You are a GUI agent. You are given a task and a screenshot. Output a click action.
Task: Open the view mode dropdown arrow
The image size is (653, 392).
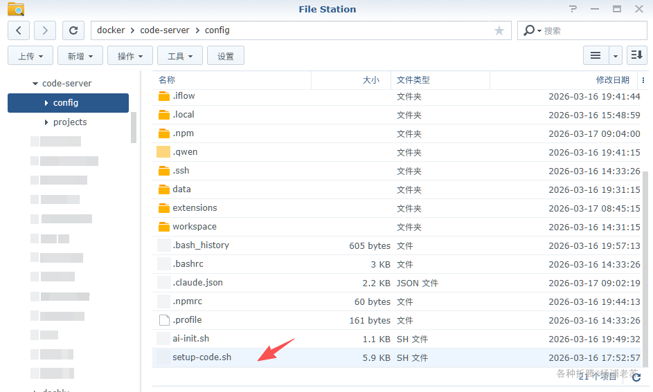point(616,56)
